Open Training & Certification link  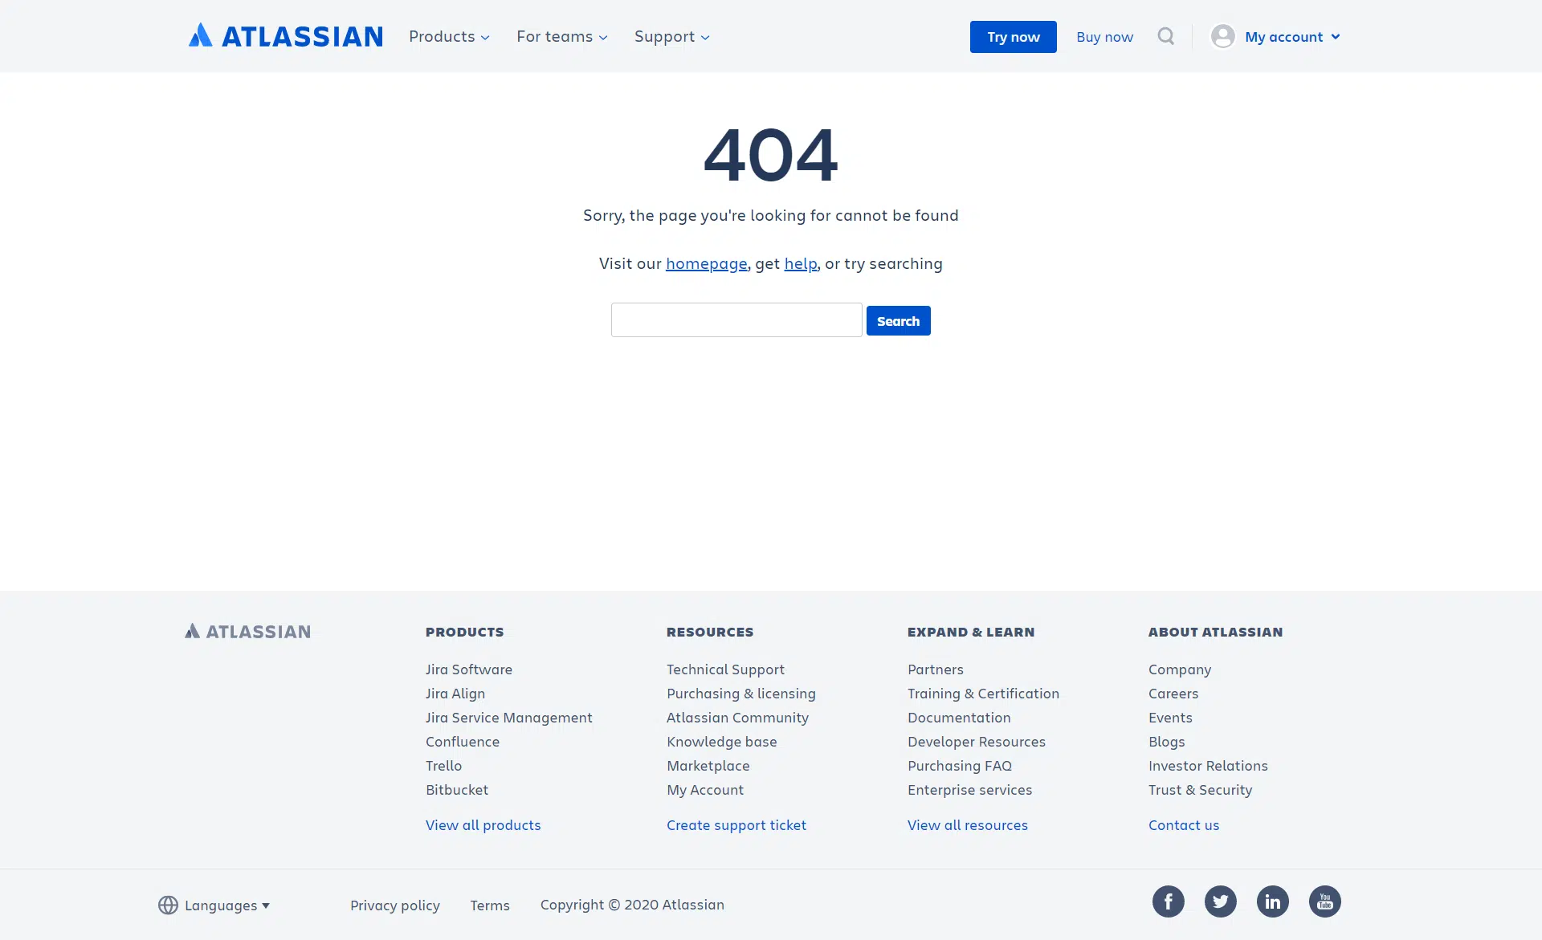pos(983,694)
